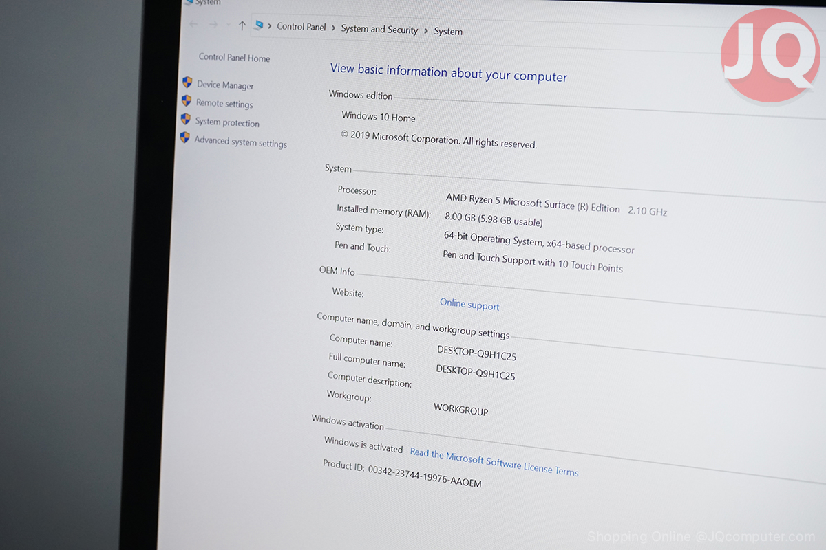Viewport: 826px width, 550px height.
Task: Click the Processor label
Action: [357, 190]
